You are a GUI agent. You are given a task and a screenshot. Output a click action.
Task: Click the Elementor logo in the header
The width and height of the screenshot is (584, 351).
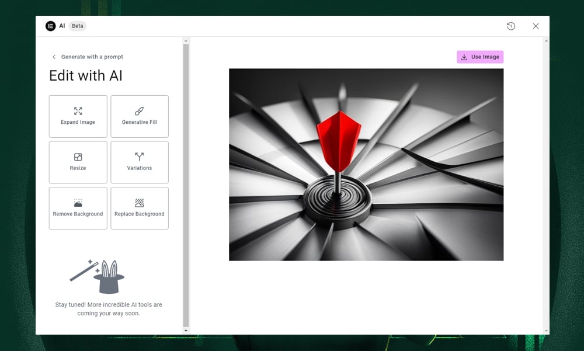(51, 26)
